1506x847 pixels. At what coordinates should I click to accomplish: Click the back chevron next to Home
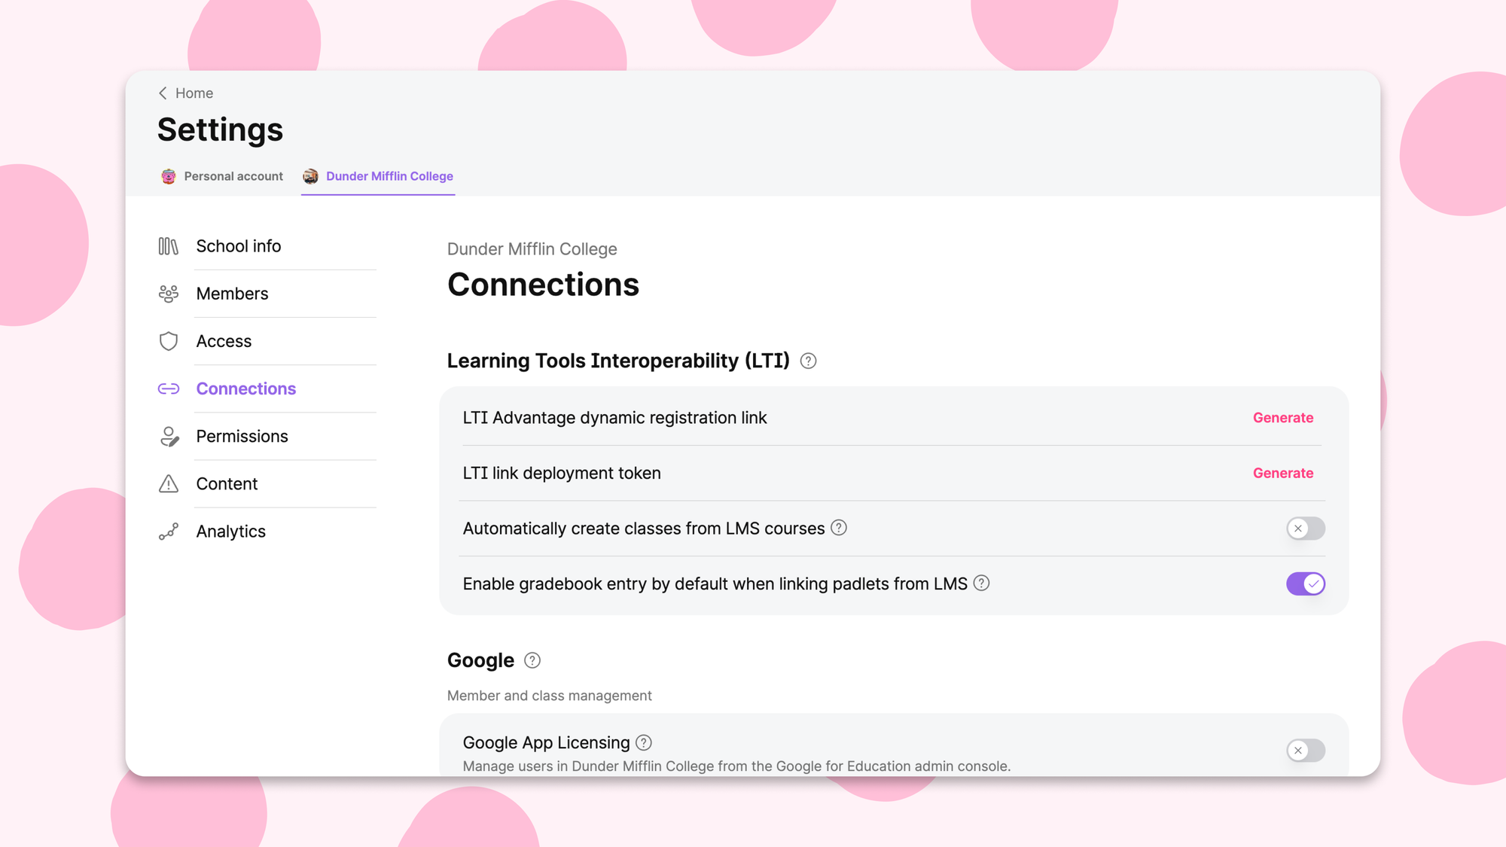click(162, 93)
